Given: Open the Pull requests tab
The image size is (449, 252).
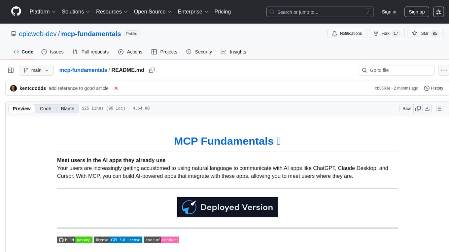Looking at the screenshot, I should (x=90, y=52).
